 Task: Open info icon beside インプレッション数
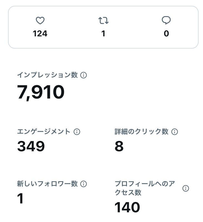point(83,75)
